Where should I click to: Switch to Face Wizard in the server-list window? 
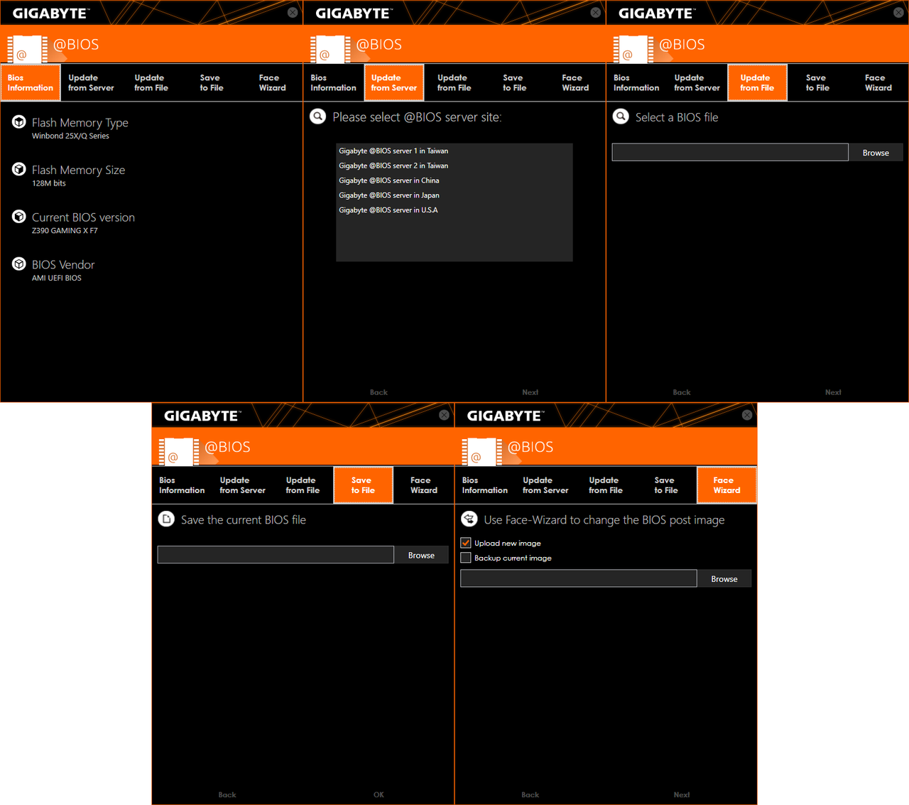coord(575,83)
